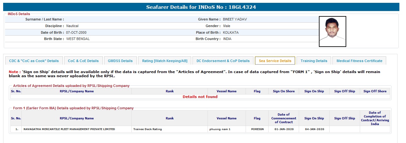Click the seafarer profile photo
This screenshot has width=406, height=143.
[x=332, y=31]
